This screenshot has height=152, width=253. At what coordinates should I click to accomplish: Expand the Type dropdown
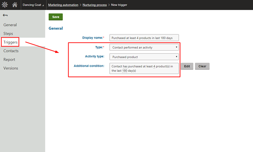144,47
